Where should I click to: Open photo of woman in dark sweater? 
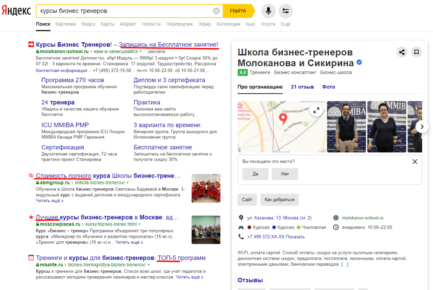pyautogui.click(x=387, y=127)
